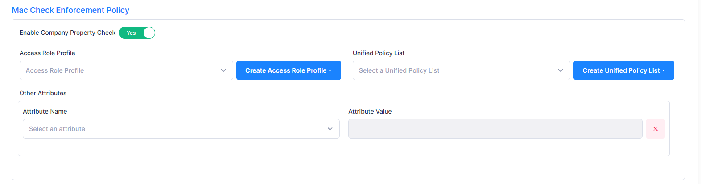Open the Select a Unified Policy List dropdown
Screen dimensions: 701x184
click(x=455, y=70)
